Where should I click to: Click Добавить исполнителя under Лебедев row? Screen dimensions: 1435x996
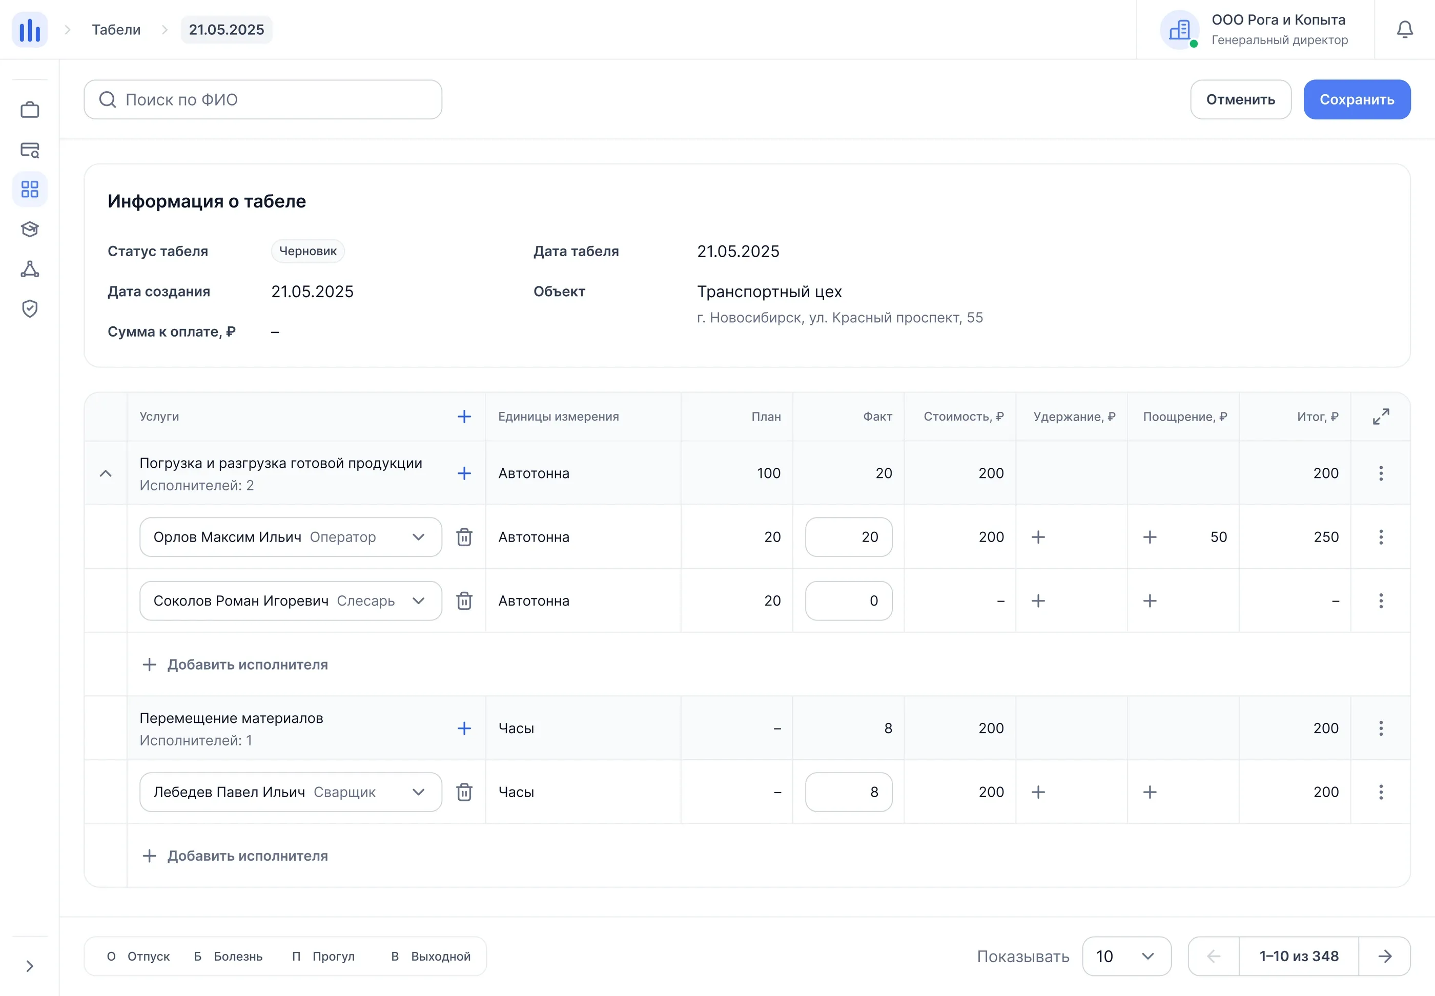(x=235, y=856)
